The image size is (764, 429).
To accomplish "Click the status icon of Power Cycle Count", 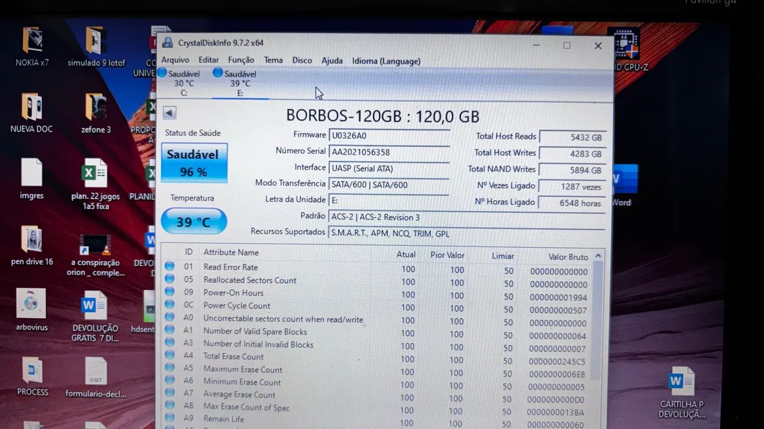I will pos(170,304).
